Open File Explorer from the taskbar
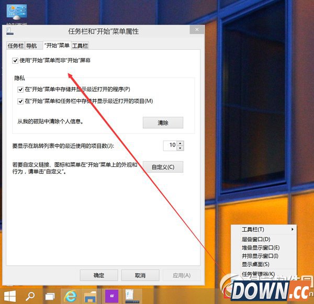 coord(91,296)
